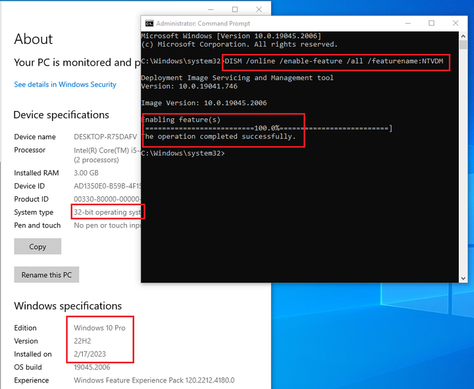Image resolution: width=474 pixels, height=389 pixels.
Task: Click the 'No pen or touch input' value
Action: coord(107,225)
